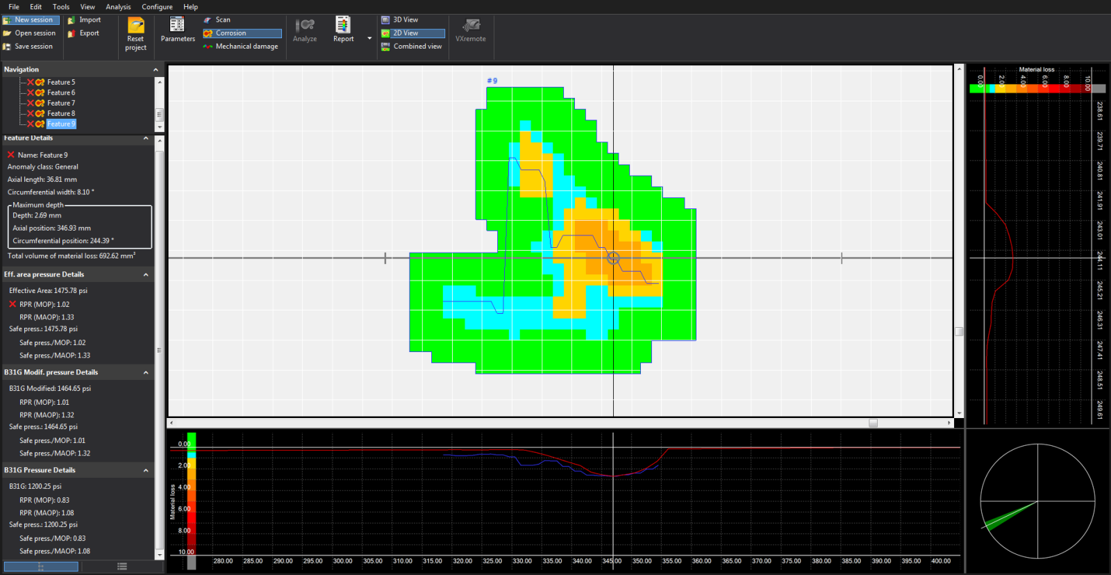Click the Import icon
Image resolution: width=1111 pixels, height=575 pixels.
(72, 20)
